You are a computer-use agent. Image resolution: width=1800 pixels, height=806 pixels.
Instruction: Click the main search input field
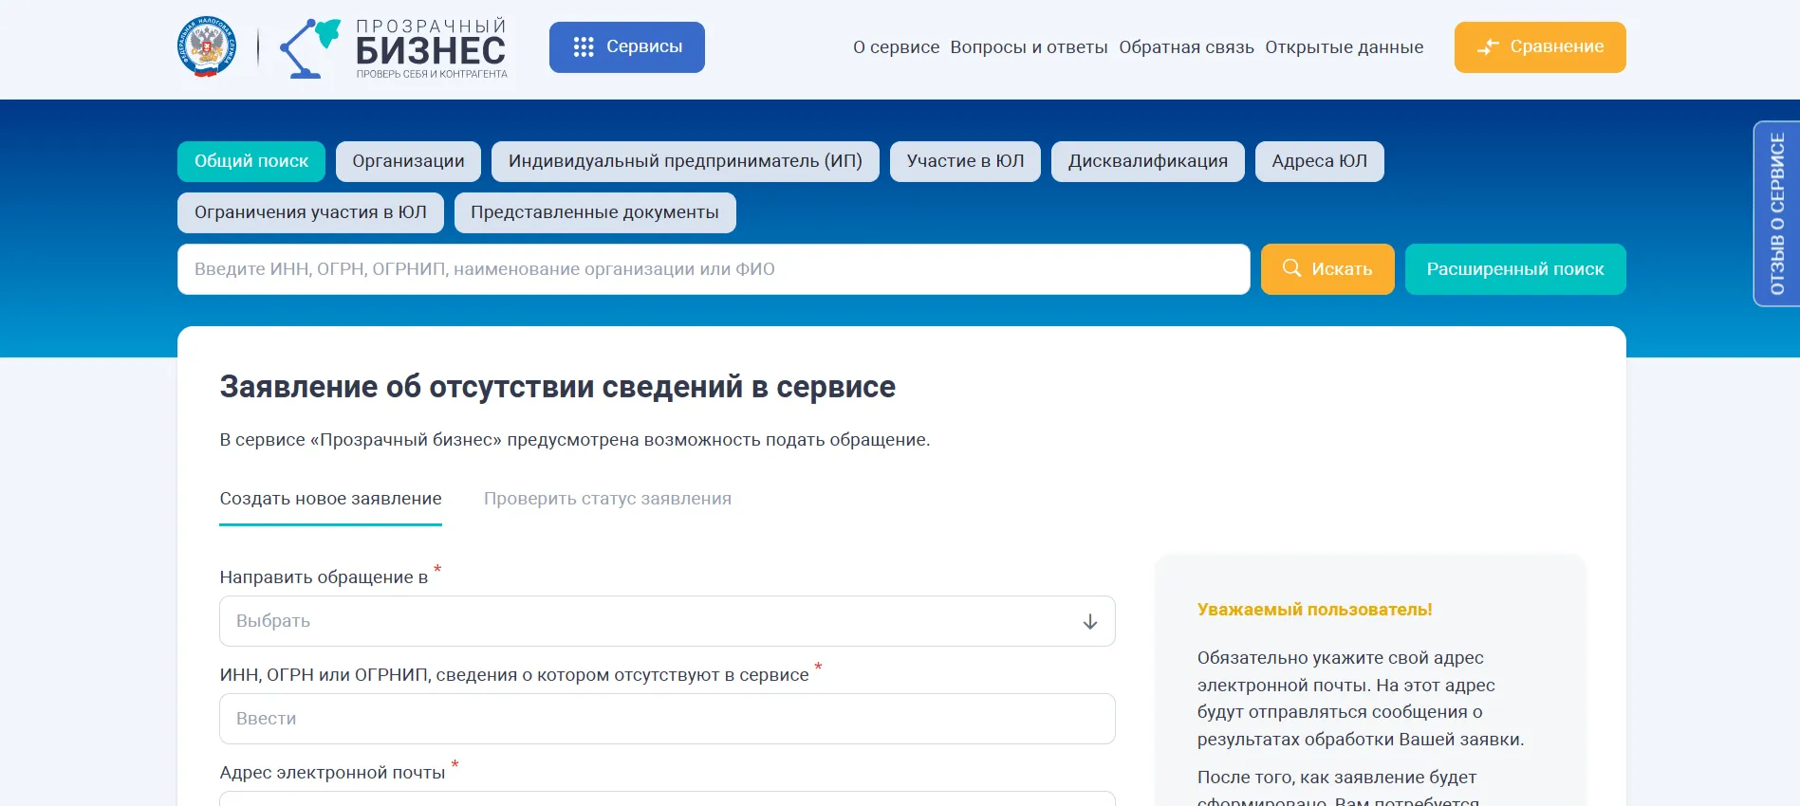coord(713,269)
